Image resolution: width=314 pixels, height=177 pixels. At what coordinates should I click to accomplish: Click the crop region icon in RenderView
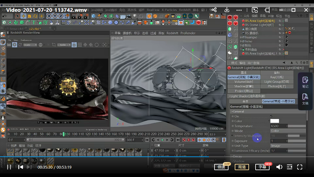click(54, 45)
